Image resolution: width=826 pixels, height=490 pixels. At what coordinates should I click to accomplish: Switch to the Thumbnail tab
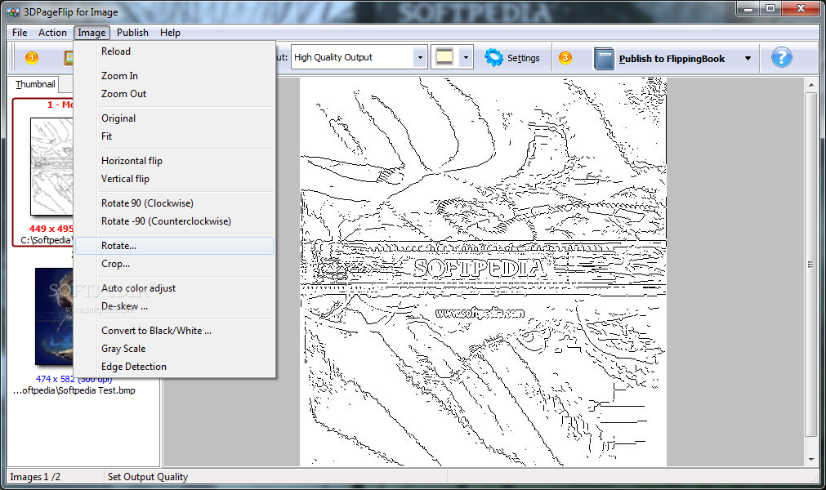[35, 84]
